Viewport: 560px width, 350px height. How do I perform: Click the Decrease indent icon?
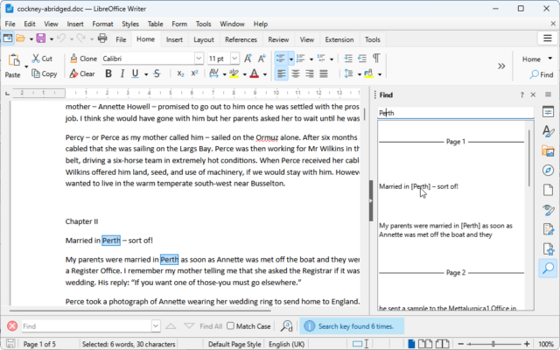point(362,59)
